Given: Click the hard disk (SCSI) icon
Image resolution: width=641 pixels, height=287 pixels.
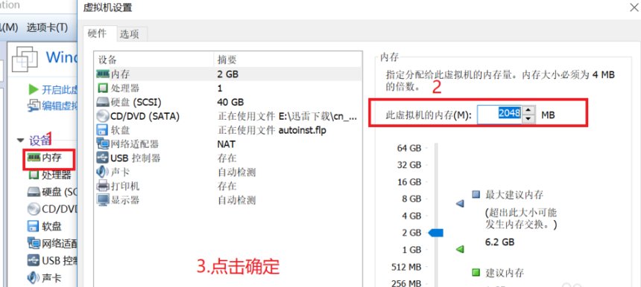Looking at the screenshot, I should 103,102.
